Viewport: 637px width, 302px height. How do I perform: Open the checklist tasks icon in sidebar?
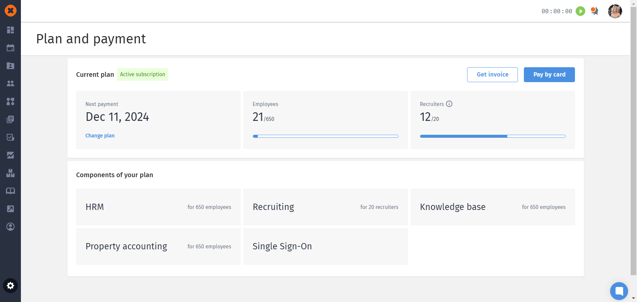(x=11, y=137)
